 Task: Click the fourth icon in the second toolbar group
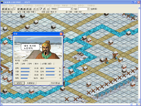27,9
